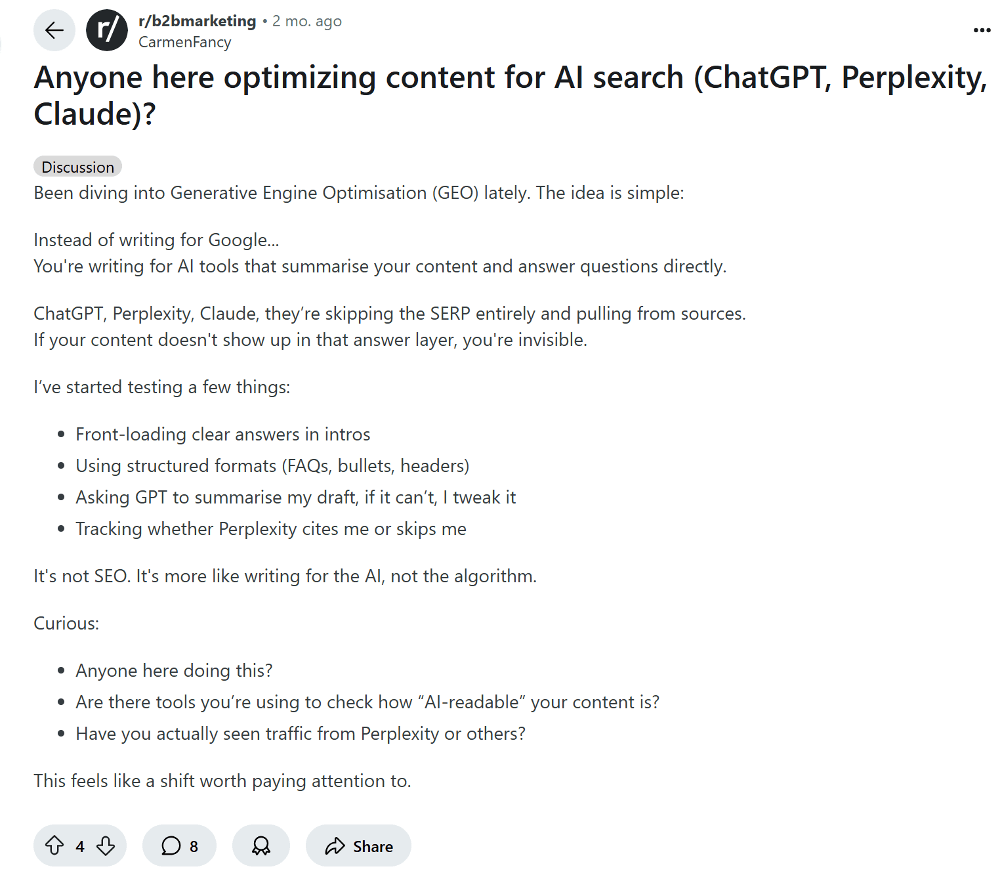Click the "Have you actually seen traffic" question
The width and height of the screenshot is (1002, 877).
click(301, 733)
